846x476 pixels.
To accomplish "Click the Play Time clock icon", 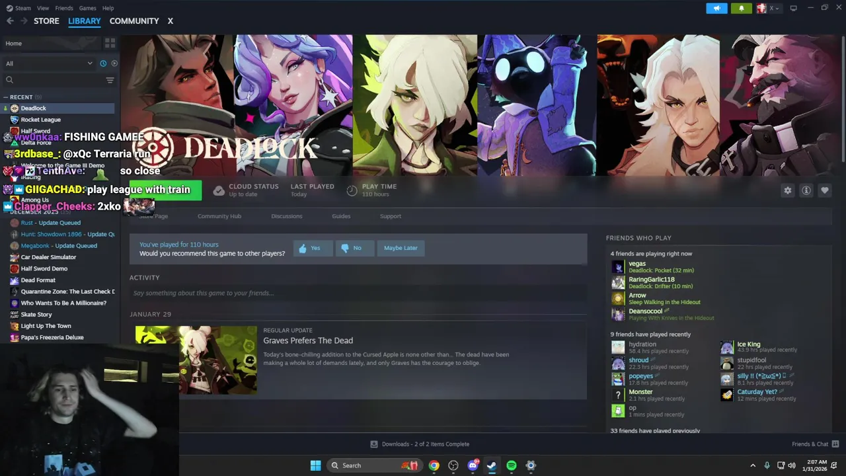I will click(352, 190).
